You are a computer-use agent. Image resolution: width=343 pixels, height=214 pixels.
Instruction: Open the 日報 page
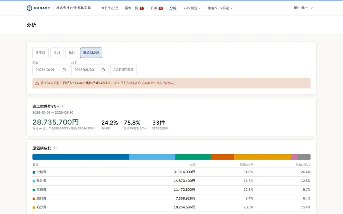[154, 8]
